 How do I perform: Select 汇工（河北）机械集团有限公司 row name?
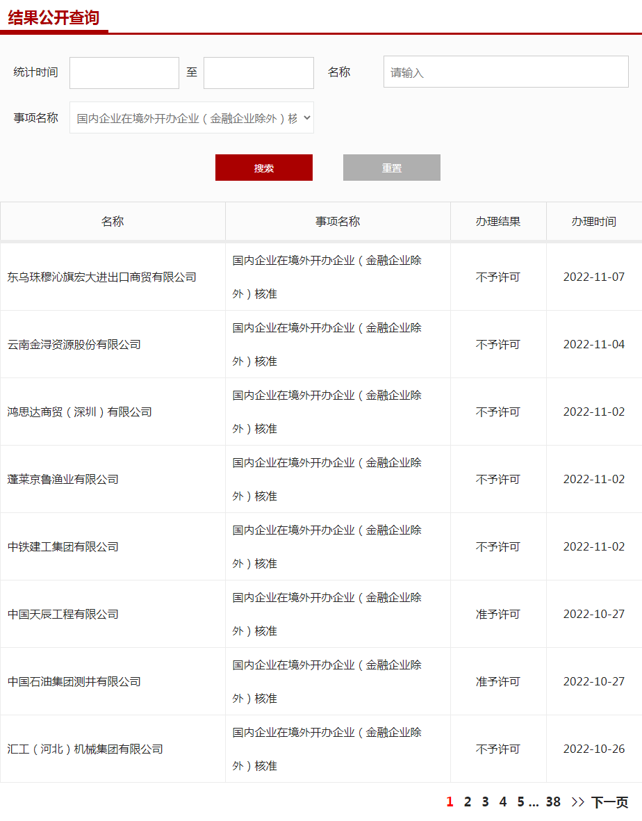click(85, 749)
